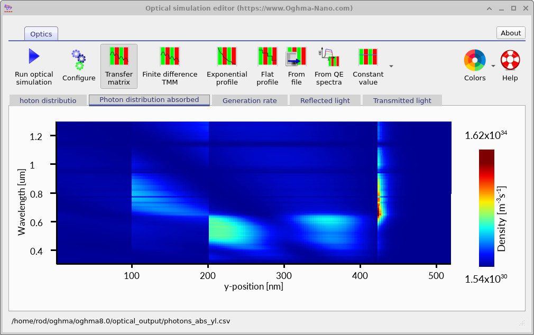Image resolution: width=534 pixels, height=335 pixels.
Task: Select the Transfer matrix solver
Action: tap(119, 67)
